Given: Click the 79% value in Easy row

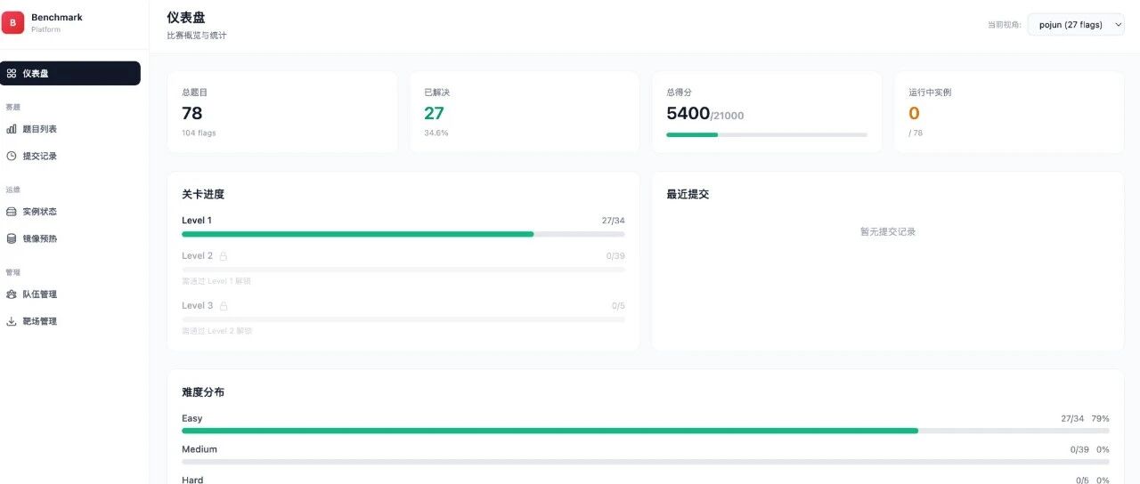Looking at the screenshot, I should pyautogui.click(x=1101, y=418).
